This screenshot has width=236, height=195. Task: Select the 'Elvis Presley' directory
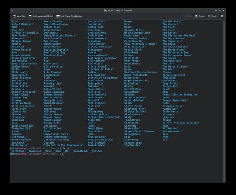[x=53, y=67]
